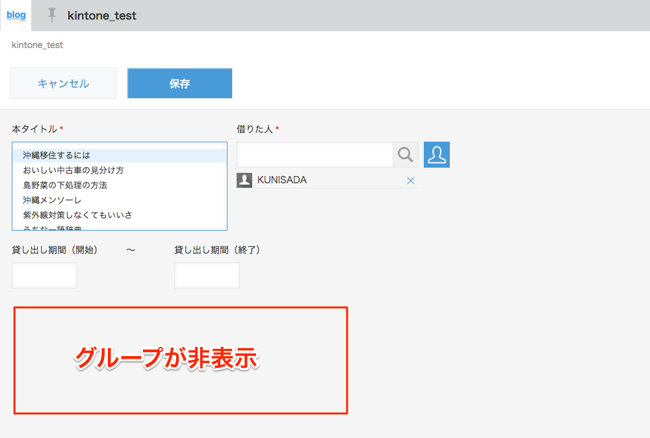Choose 島野菜の下処理の方法 from the book titles
The width and height of the screenshot is (650, 438).
[x=65, y=185]
